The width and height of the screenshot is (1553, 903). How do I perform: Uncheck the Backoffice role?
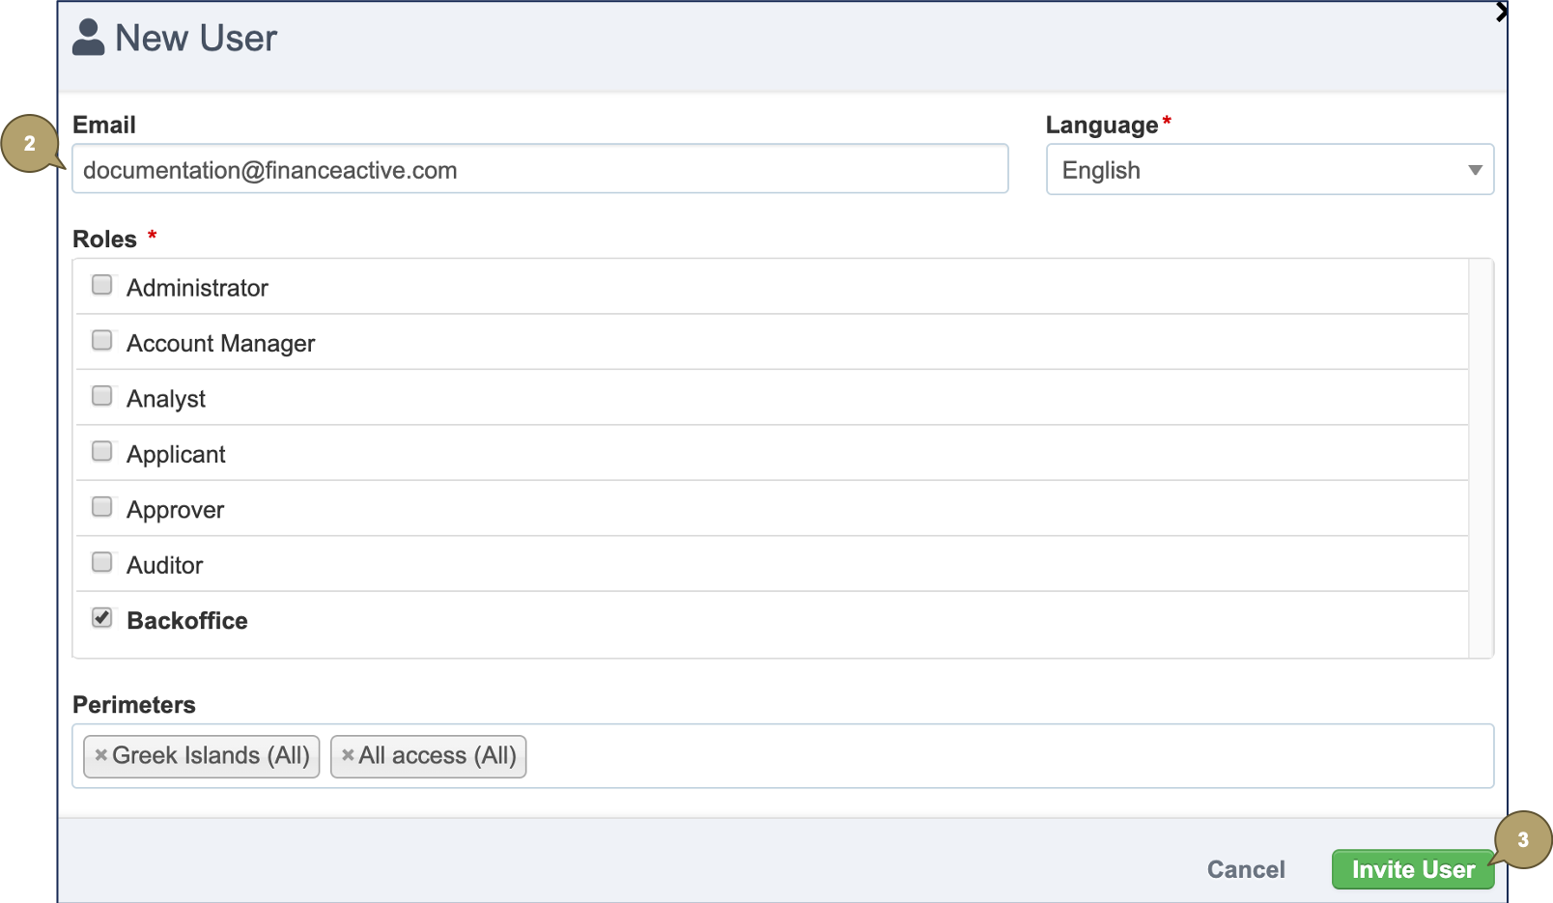(x=101, y=618)
